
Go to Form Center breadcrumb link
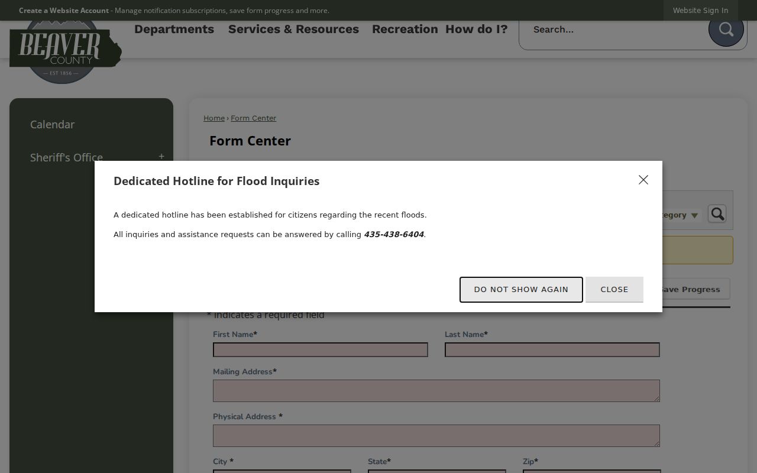pos(253,118)
